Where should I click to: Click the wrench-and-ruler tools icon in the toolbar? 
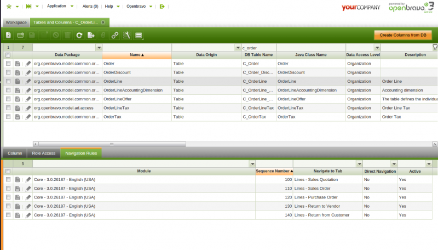coord(126,35)
